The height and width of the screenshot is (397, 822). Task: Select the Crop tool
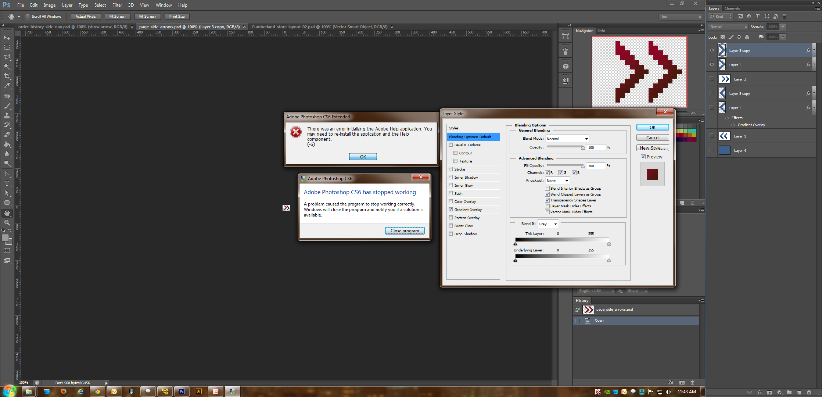[x=7, y=76]
